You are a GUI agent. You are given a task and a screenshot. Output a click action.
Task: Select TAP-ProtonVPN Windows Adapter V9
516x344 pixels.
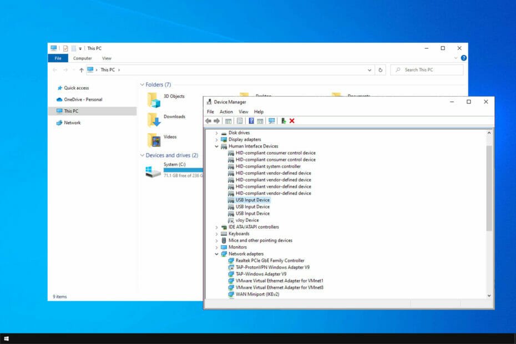pyautogui.click(x=272, y=267)
